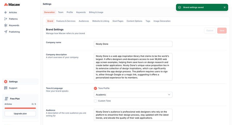This screenshot has width=232, height=125.
Task: Open Patterns in the sidebar
Action: (x=13, y=19)
